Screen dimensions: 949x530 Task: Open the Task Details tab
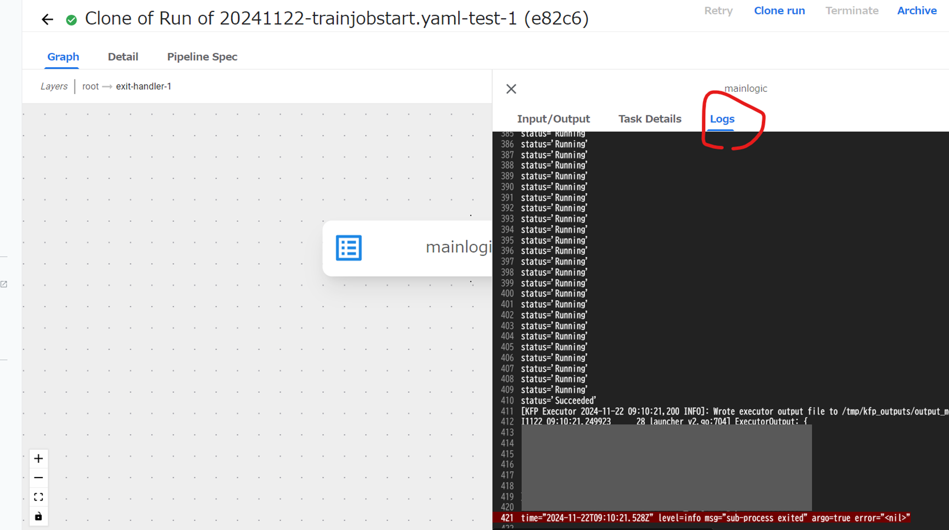coord(650,119)
